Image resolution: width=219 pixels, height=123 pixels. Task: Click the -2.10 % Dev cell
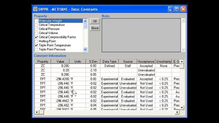93,70
